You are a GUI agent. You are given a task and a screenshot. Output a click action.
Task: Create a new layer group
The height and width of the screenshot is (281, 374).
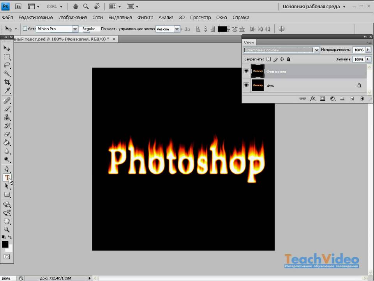click(x=342, y=98)
